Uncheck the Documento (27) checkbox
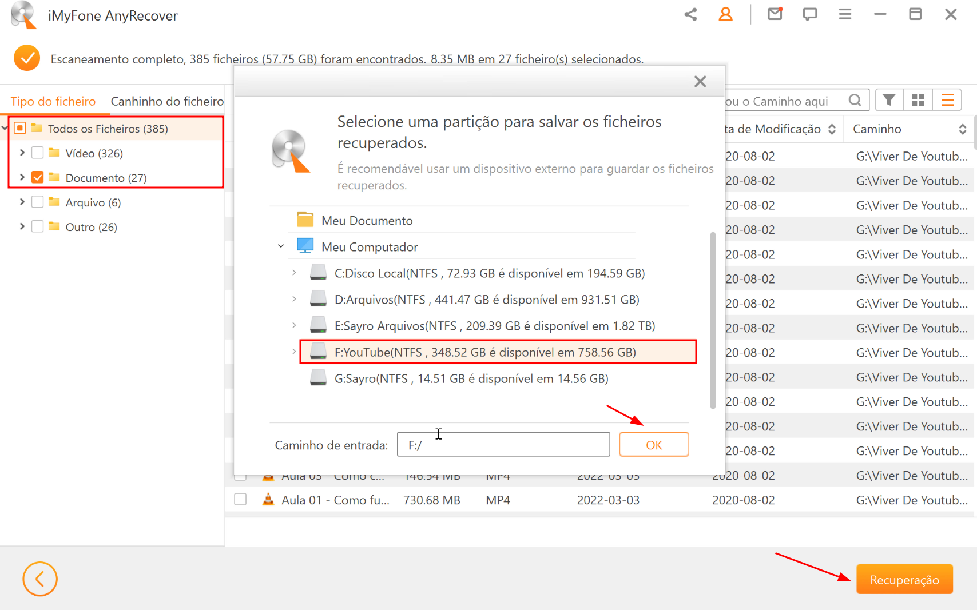The width and height of the screenshot is (977, 610). point(38,177)
